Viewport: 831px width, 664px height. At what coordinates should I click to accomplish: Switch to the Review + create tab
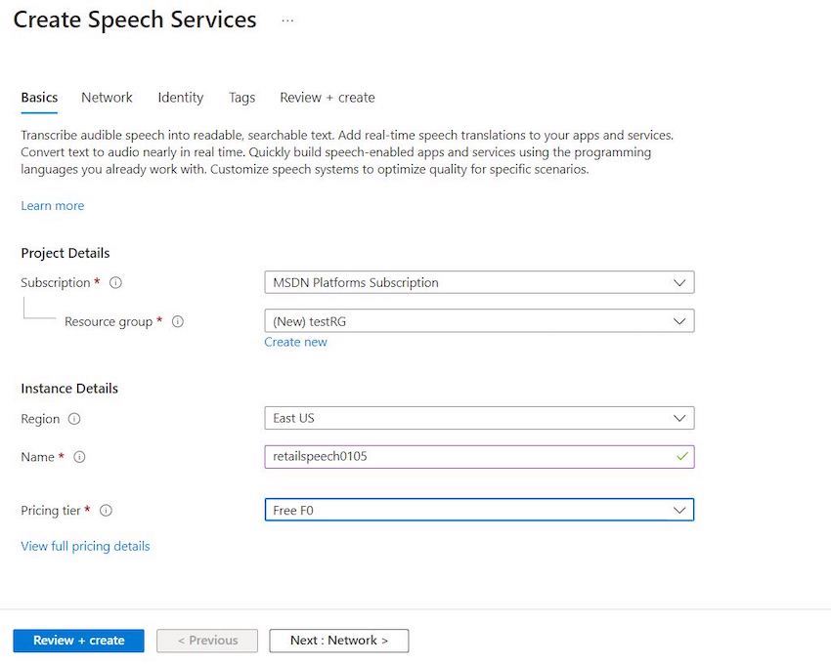tap(327, 97)
